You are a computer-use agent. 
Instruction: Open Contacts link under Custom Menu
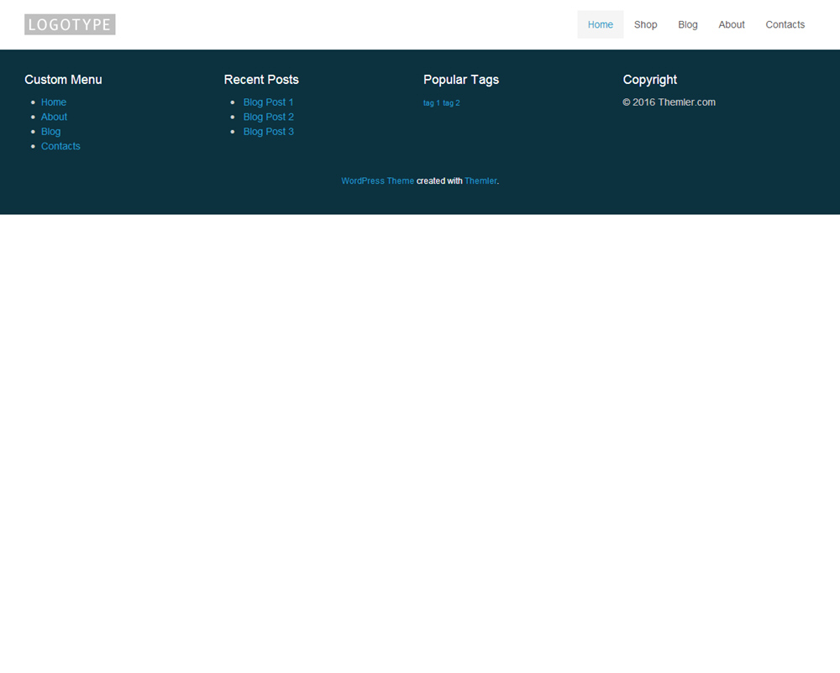coord(60,146)
